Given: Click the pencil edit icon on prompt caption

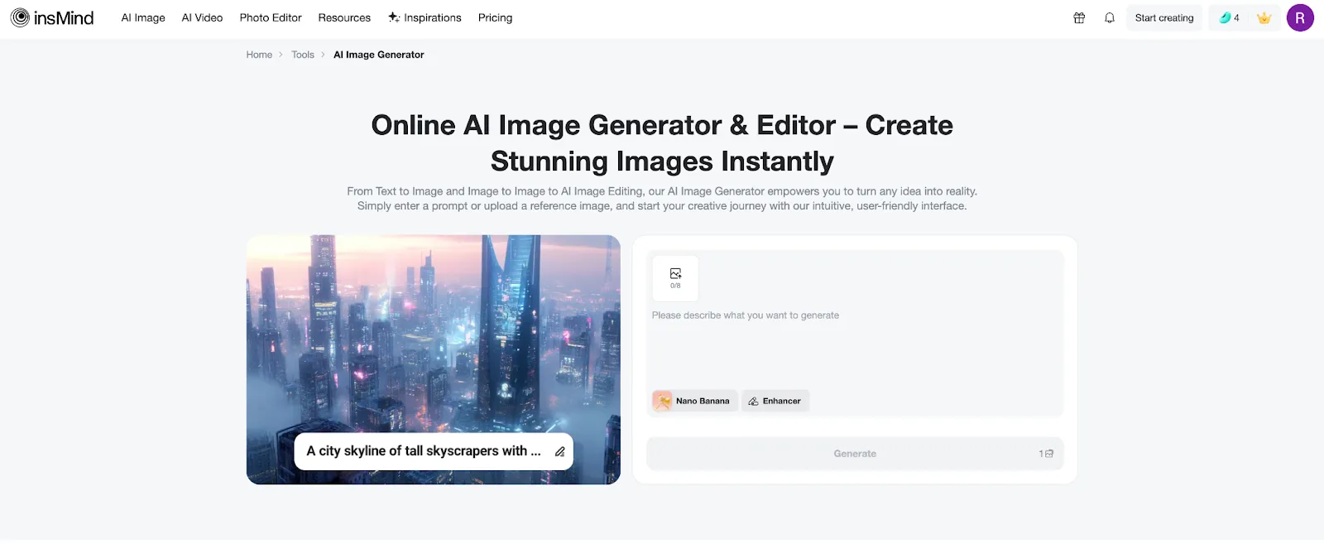Looking at the screenshot, I should 559,451.
